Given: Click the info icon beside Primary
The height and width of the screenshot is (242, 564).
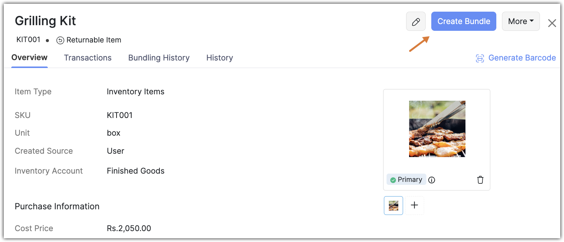Looking at the screenshot, I should pyautogui.click(x=432, y=180).
